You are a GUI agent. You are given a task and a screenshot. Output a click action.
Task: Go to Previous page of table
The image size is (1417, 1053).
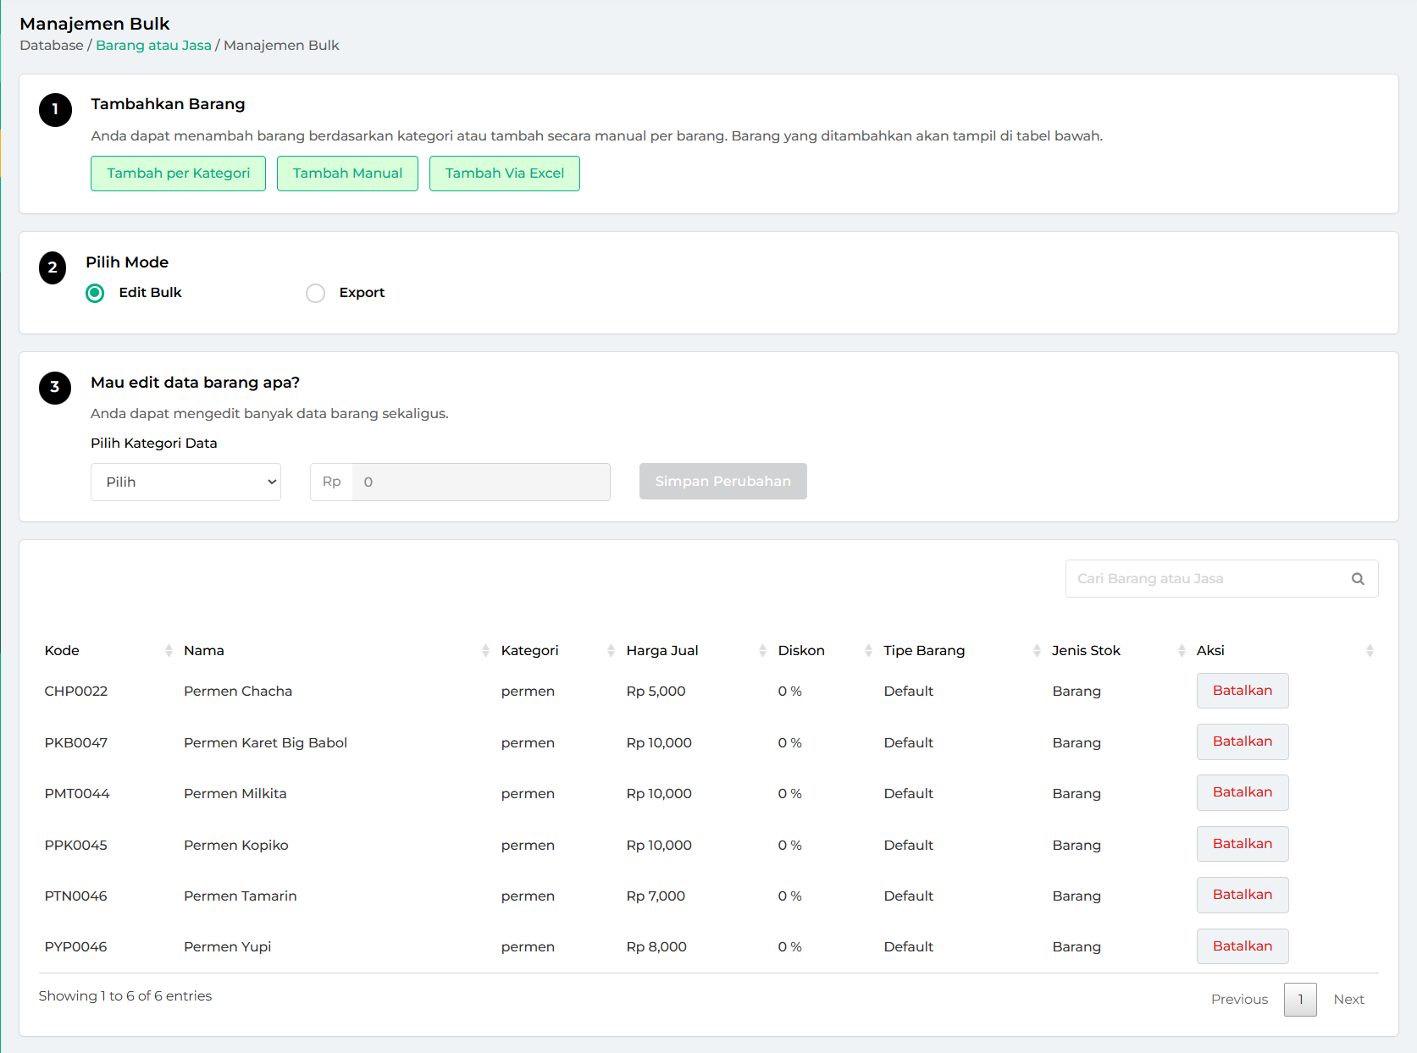1239,1000
